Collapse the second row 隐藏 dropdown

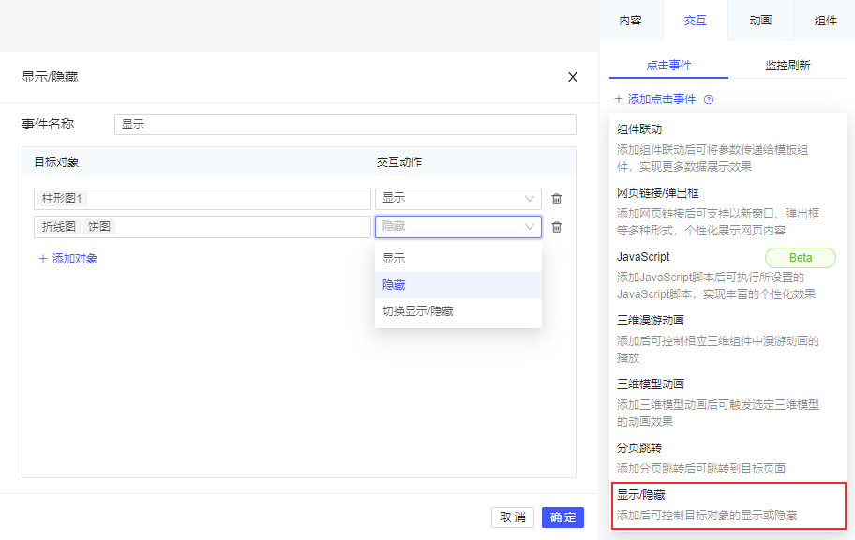(530, 227)
